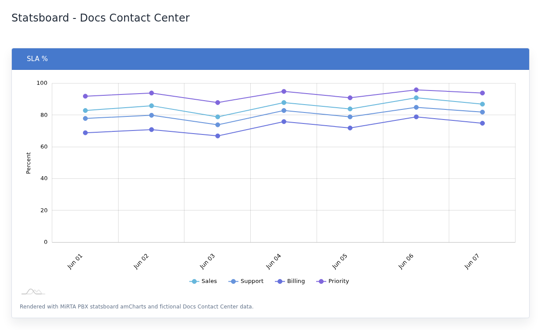Toggle the Priority legend marker
541x330 pixels.
point(321,281)
